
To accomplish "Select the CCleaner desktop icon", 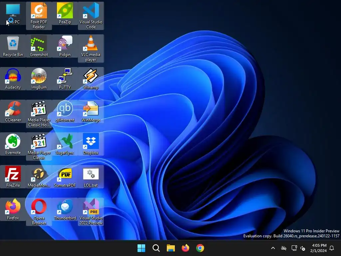I will tap(13, 111).
